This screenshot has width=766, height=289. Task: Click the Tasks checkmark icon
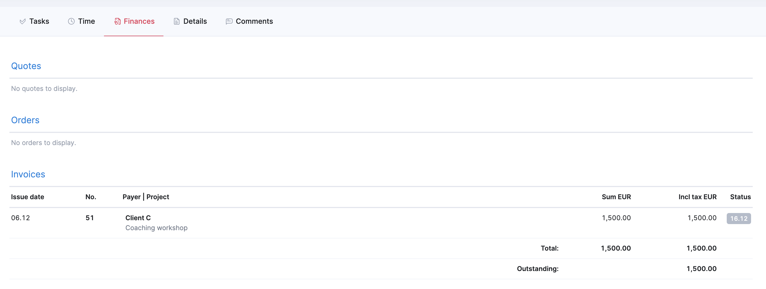(23, 21)
